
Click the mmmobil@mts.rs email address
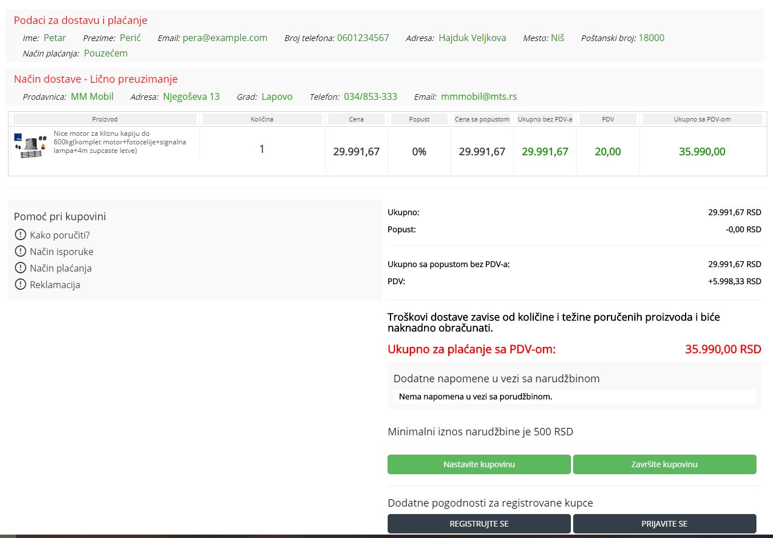478,96
